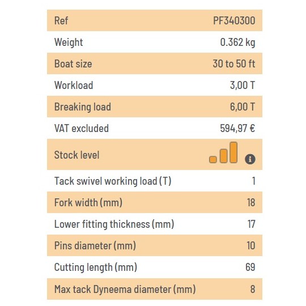
Task: Select the Weight label
Action: pos(69,42)
